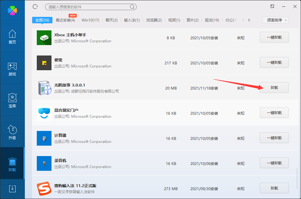Click the title 录音机
The height and width of the screenshot is (199, 301).
point(60,161)
